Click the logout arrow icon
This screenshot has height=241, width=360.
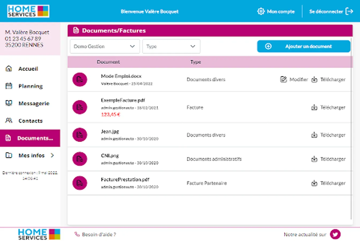[349, 11]
